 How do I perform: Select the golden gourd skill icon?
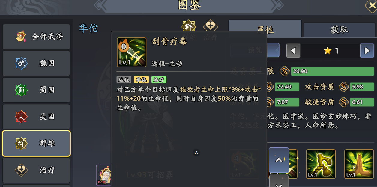coord(321,164)
